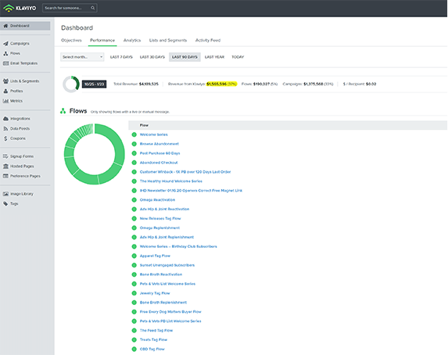This screenshot has height=355, width=448.
Task: Click the green status dot for Welcome Series
Action: (x=134, y=134)
